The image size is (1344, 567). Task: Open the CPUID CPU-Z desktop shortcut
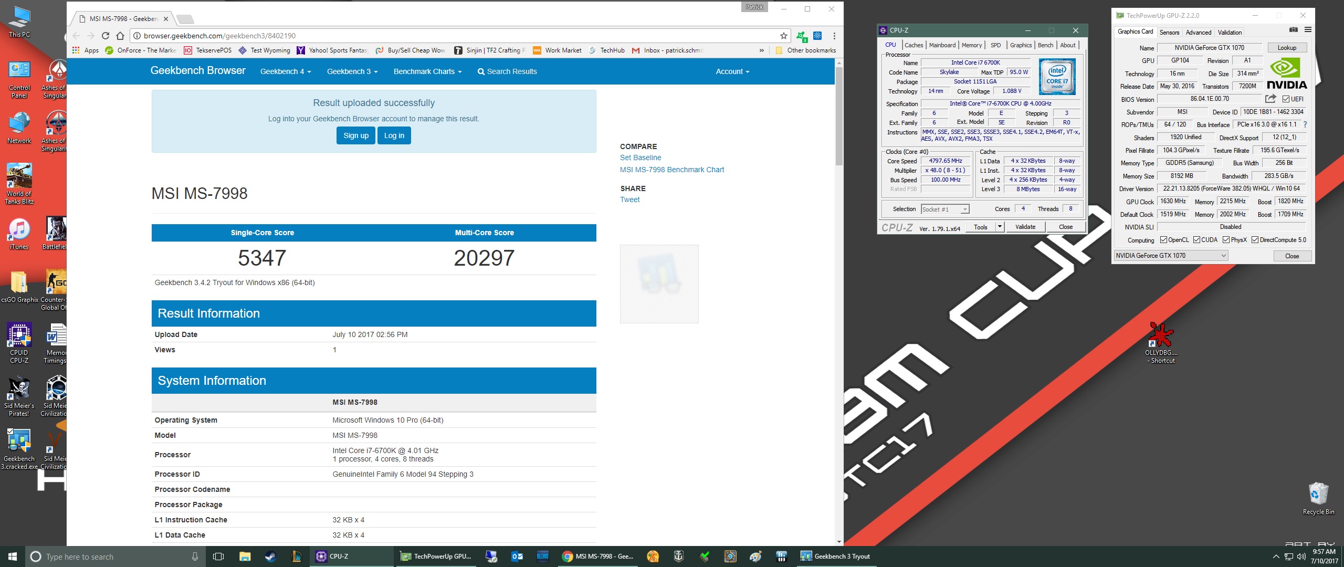point(19,343)
